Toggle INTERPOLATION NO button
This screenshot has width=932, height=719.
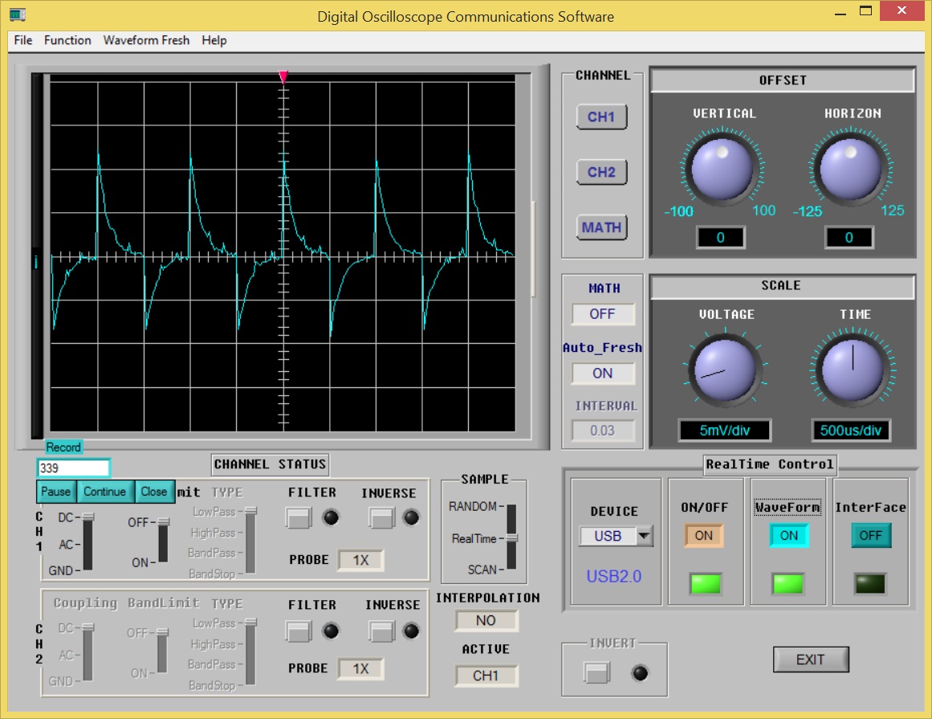coord(486,621)
